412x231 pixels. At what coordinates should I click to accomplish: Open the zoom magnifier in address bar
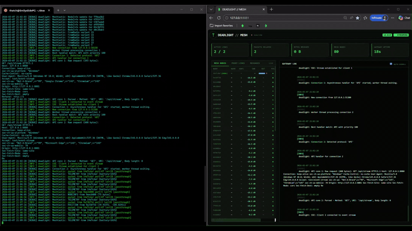(x=345, y=18)
